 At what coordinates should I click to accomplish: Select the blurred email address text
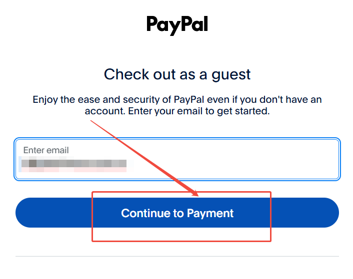click(73, 163)
